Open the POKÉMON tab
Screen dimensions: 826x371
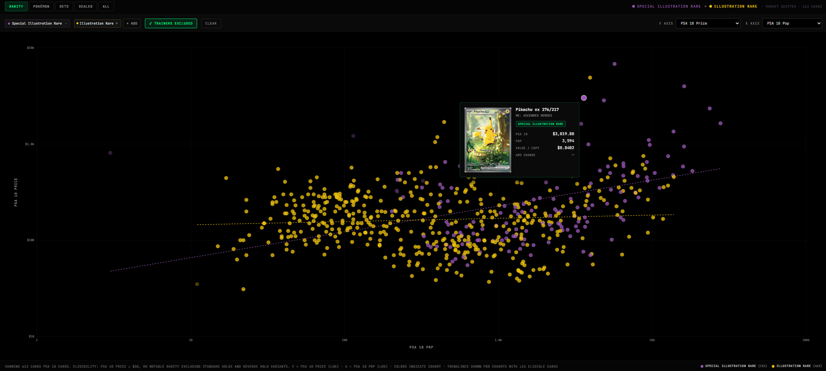41,6
